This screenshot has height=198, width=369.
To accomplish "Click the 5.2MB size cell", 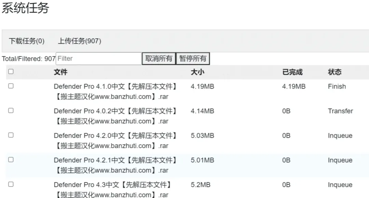I will point(201,185).
